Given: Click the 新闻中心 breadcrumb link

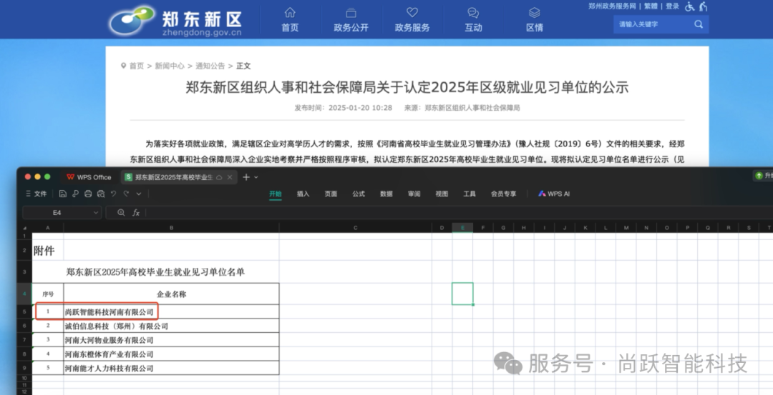Looking at the screenshot, I should (x=170, y=66).
